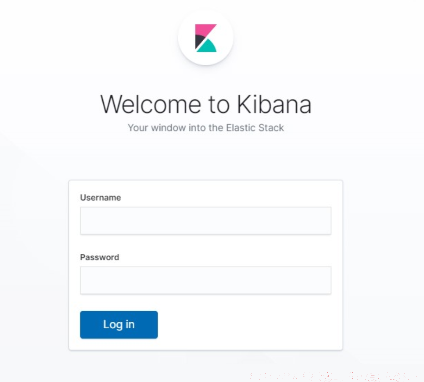
Task: Click the Welcome to Kibana heading
Action: (206, 105)
